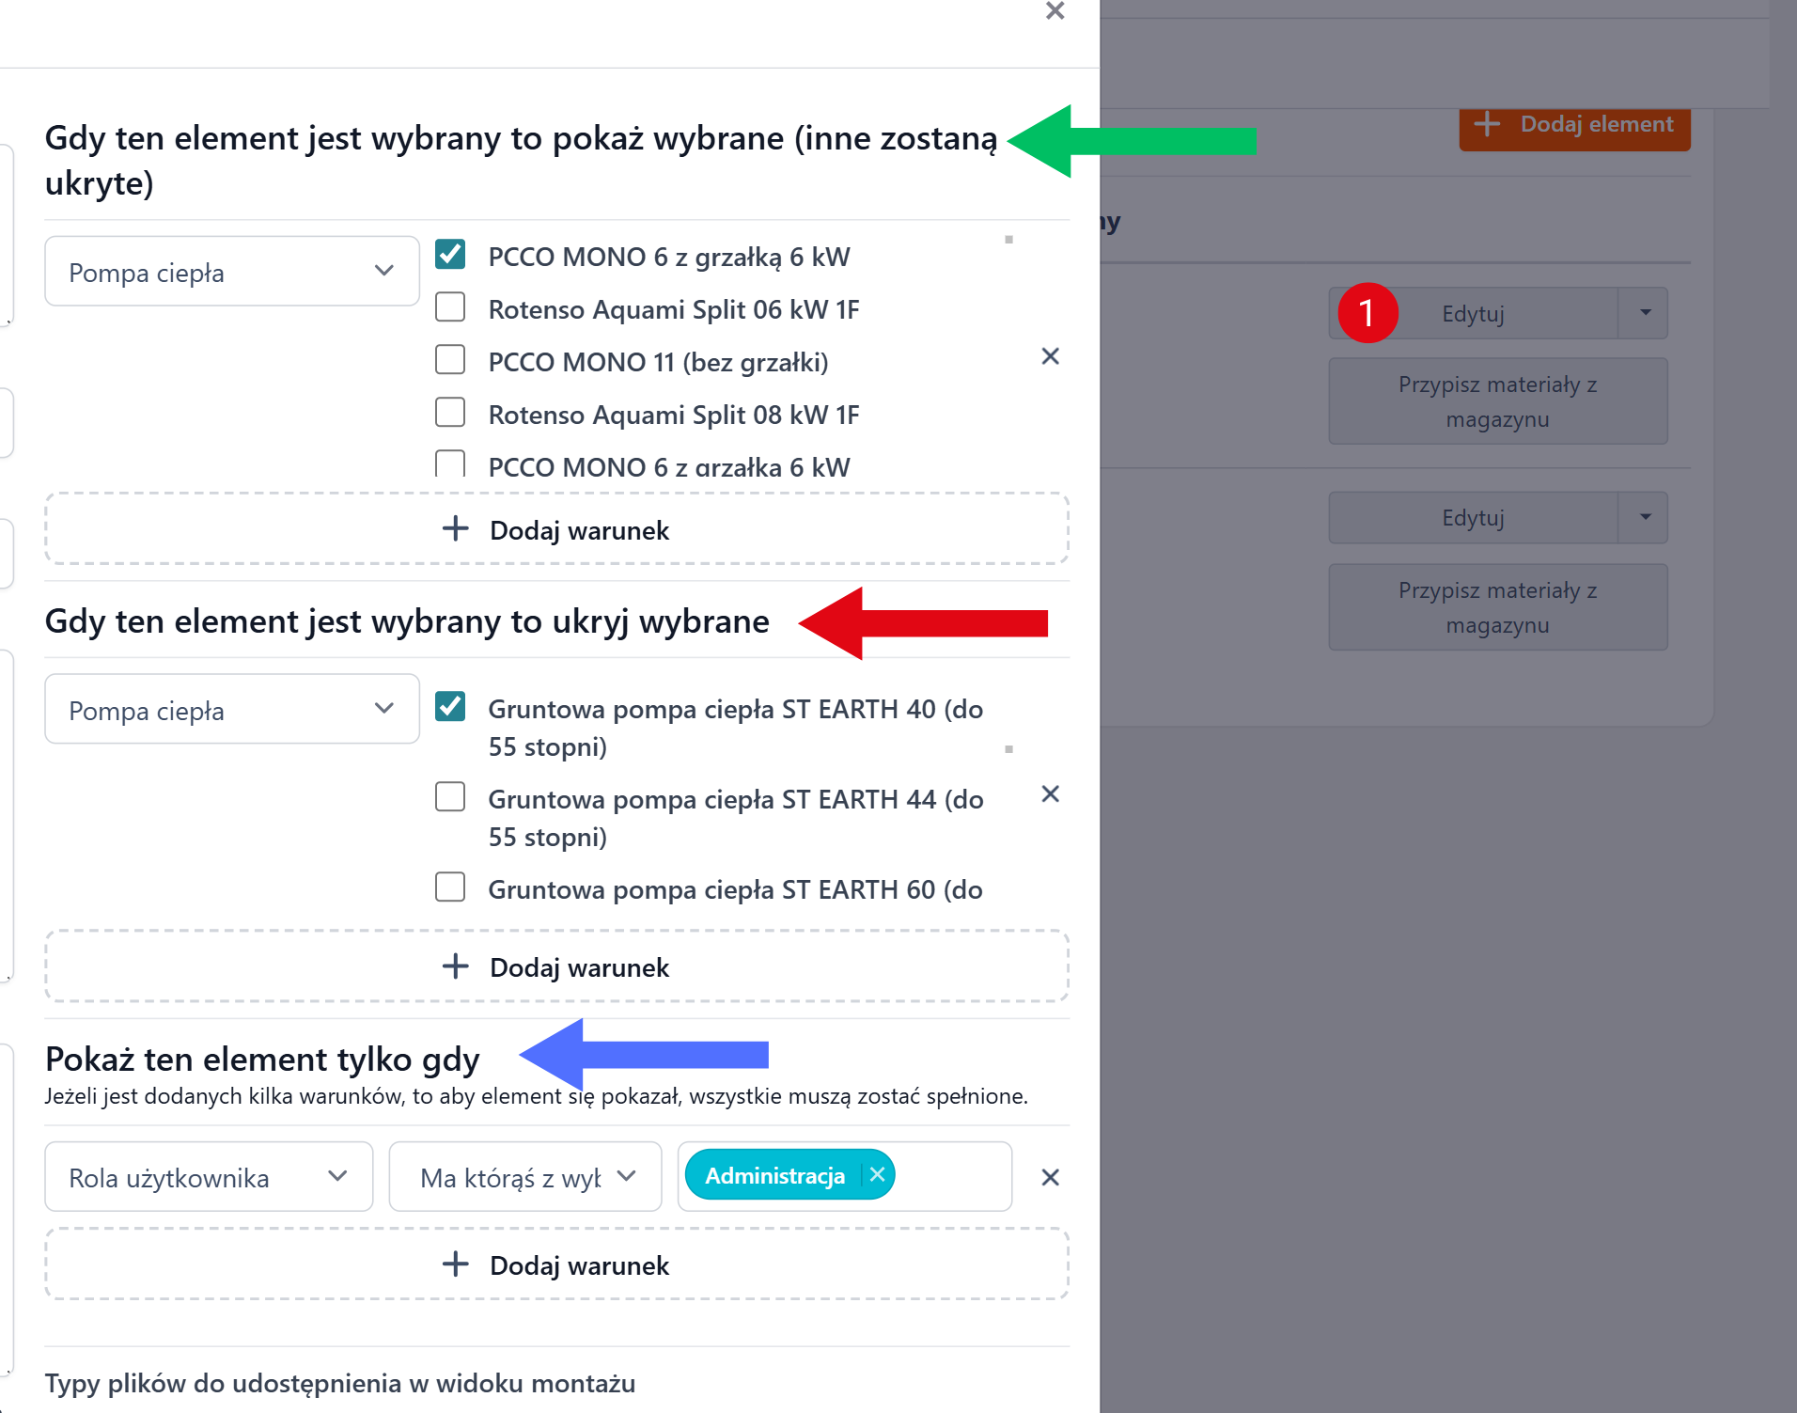Screen dimensions: 1797x1413
Task: Check Rotenso Aquami Split 06 kW 1F
Action: pos(450,307)
